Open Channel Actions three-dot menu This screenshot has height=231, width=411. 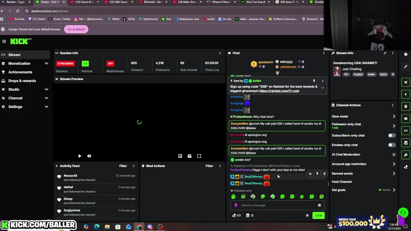(393, 105)
